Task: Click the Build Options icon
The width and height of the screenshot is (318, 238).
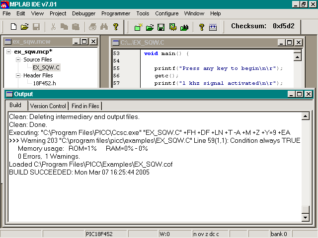Action: tap(173, 27)
